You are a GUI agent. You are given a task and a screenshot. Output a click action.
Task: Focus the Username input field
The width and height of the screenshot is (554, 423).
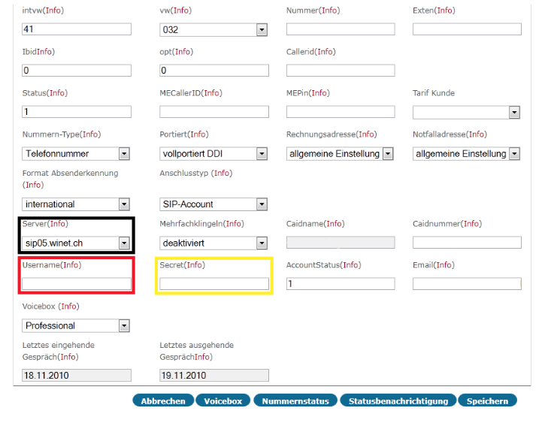(x=77, y=283)
